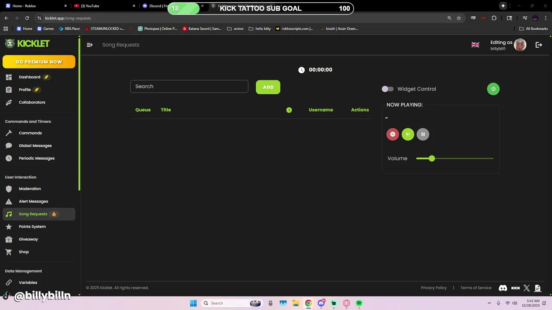Viewport: 552px width, 310px height.
Task: Open STEAMUNLOCKED bookmark
Action: pyautogui.click(x=104, y=29)
